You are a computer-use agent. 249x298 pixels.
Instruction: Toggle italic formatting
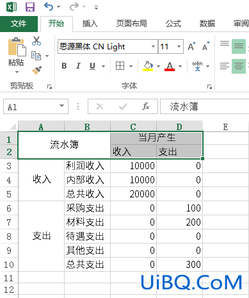[x=78, y=66]
